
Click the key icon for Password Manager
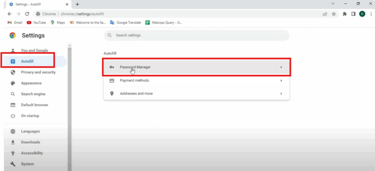112,67
